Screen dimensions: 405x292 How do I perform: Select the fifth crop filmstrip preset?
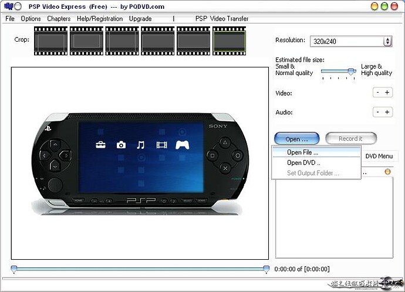coord(194,41)
